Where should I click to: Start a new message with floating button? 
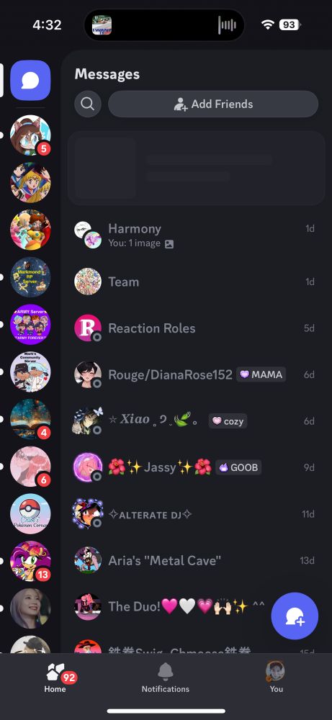pyautogui.click(x=295, y=616)
